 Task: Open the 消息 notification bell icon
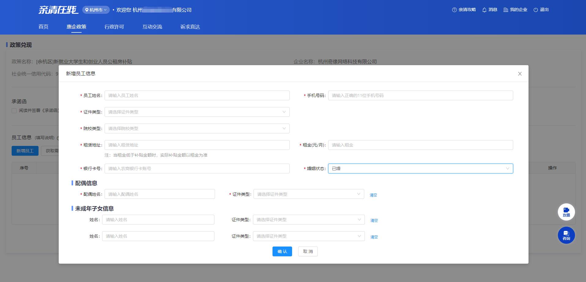point(484,9)
